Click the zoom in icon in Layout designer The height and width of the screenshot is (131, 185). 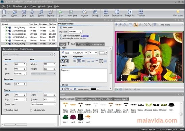pyautogui.click(x=117, y=25)
